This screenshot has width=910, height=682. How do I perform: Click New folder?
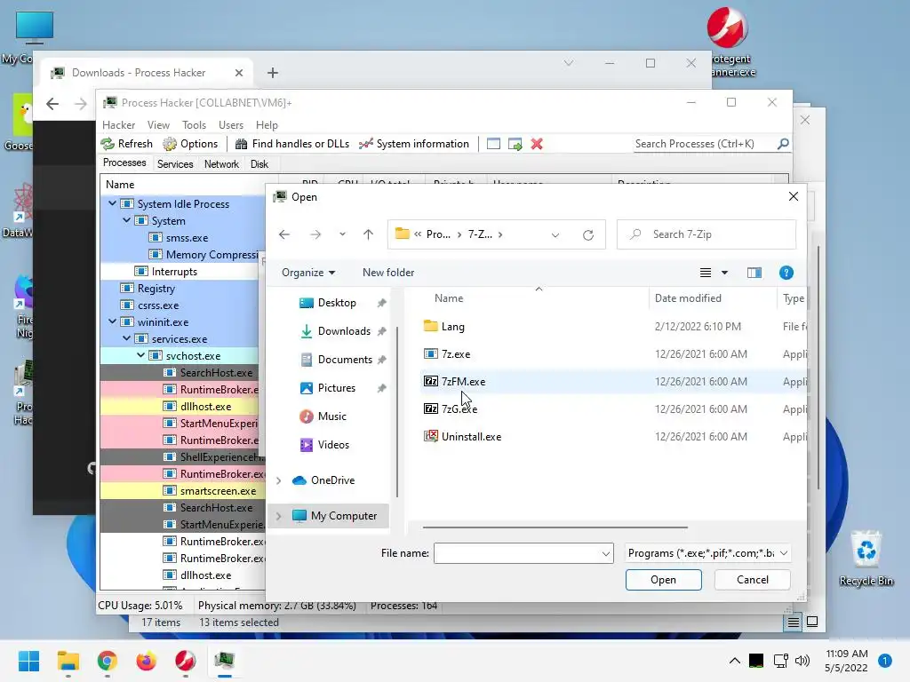388,273
